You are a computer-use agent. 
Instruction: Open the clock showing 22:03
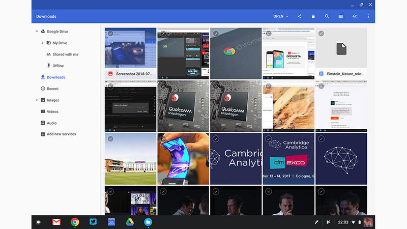point(343,222)
